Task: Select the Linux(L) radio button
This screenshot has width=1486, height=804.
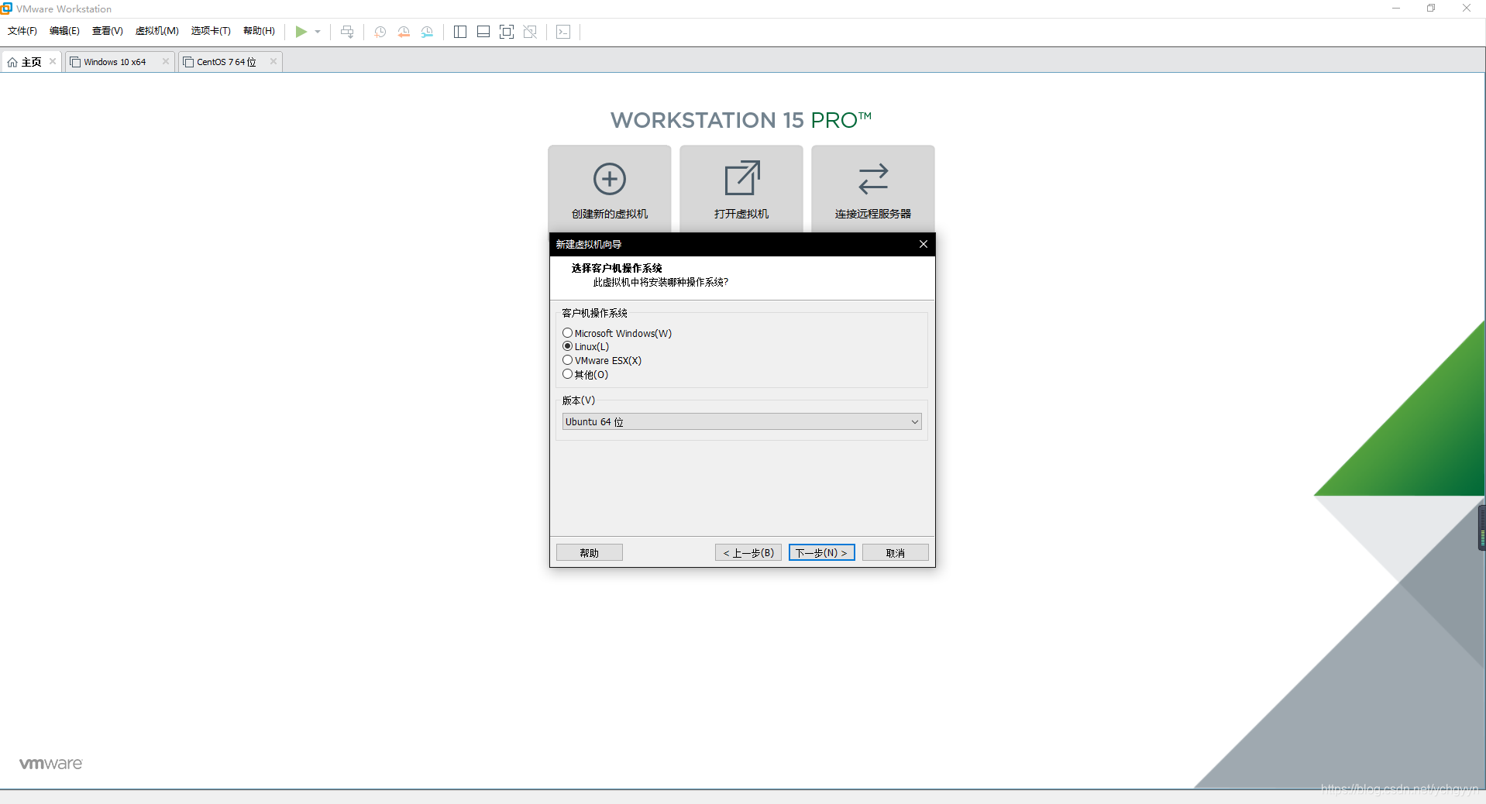Action: 567,346
